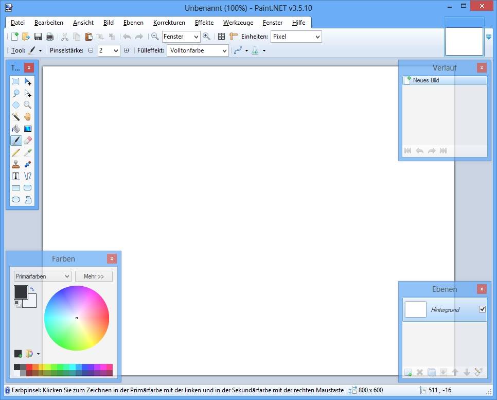
Task: Select the Line/Curve tool
Action: point(28,176)
